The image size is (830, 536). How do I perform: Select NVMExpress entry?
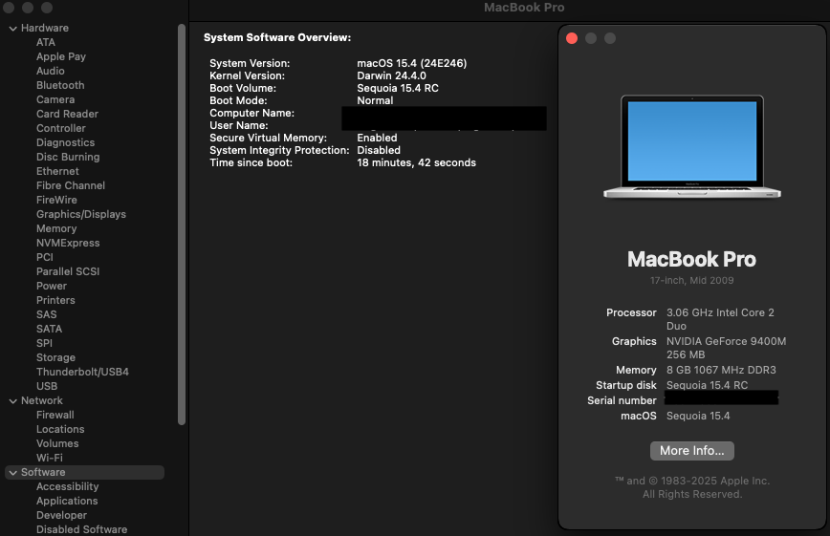click(68, 243)
